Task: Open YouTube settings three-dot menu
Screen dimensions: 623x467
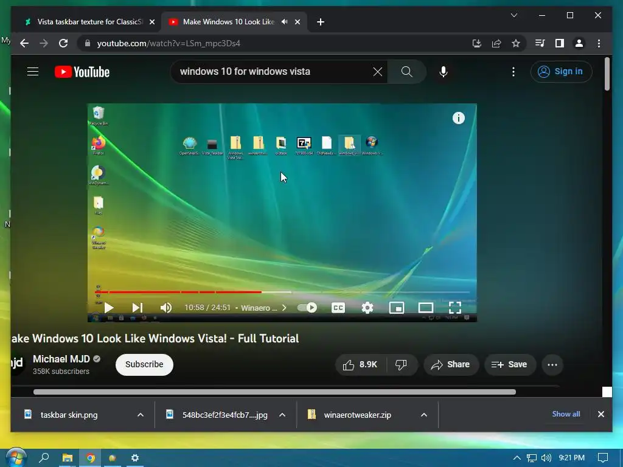Action: tap(513, 72)
